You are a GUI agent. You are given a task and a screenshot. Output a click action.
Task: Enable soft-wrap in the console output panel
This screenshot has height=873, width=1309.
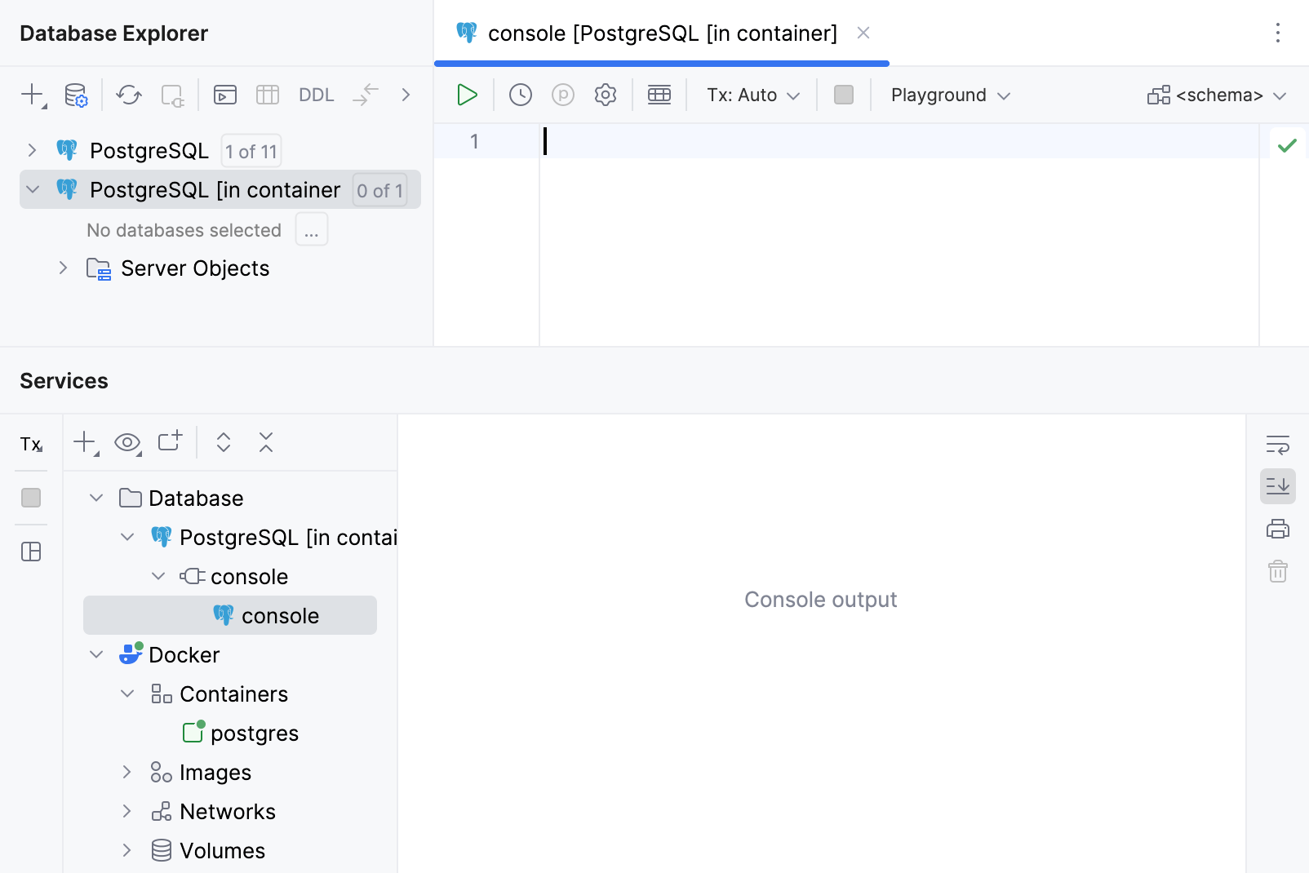1277,445
